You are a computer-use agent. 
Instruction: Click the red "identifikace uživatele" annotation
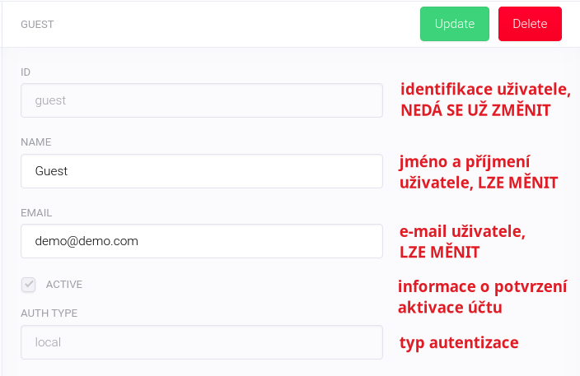click(484, 90)
